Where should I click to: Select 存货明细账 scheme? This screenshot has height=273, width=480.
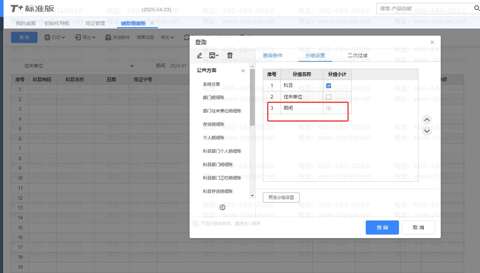point(214,125)
